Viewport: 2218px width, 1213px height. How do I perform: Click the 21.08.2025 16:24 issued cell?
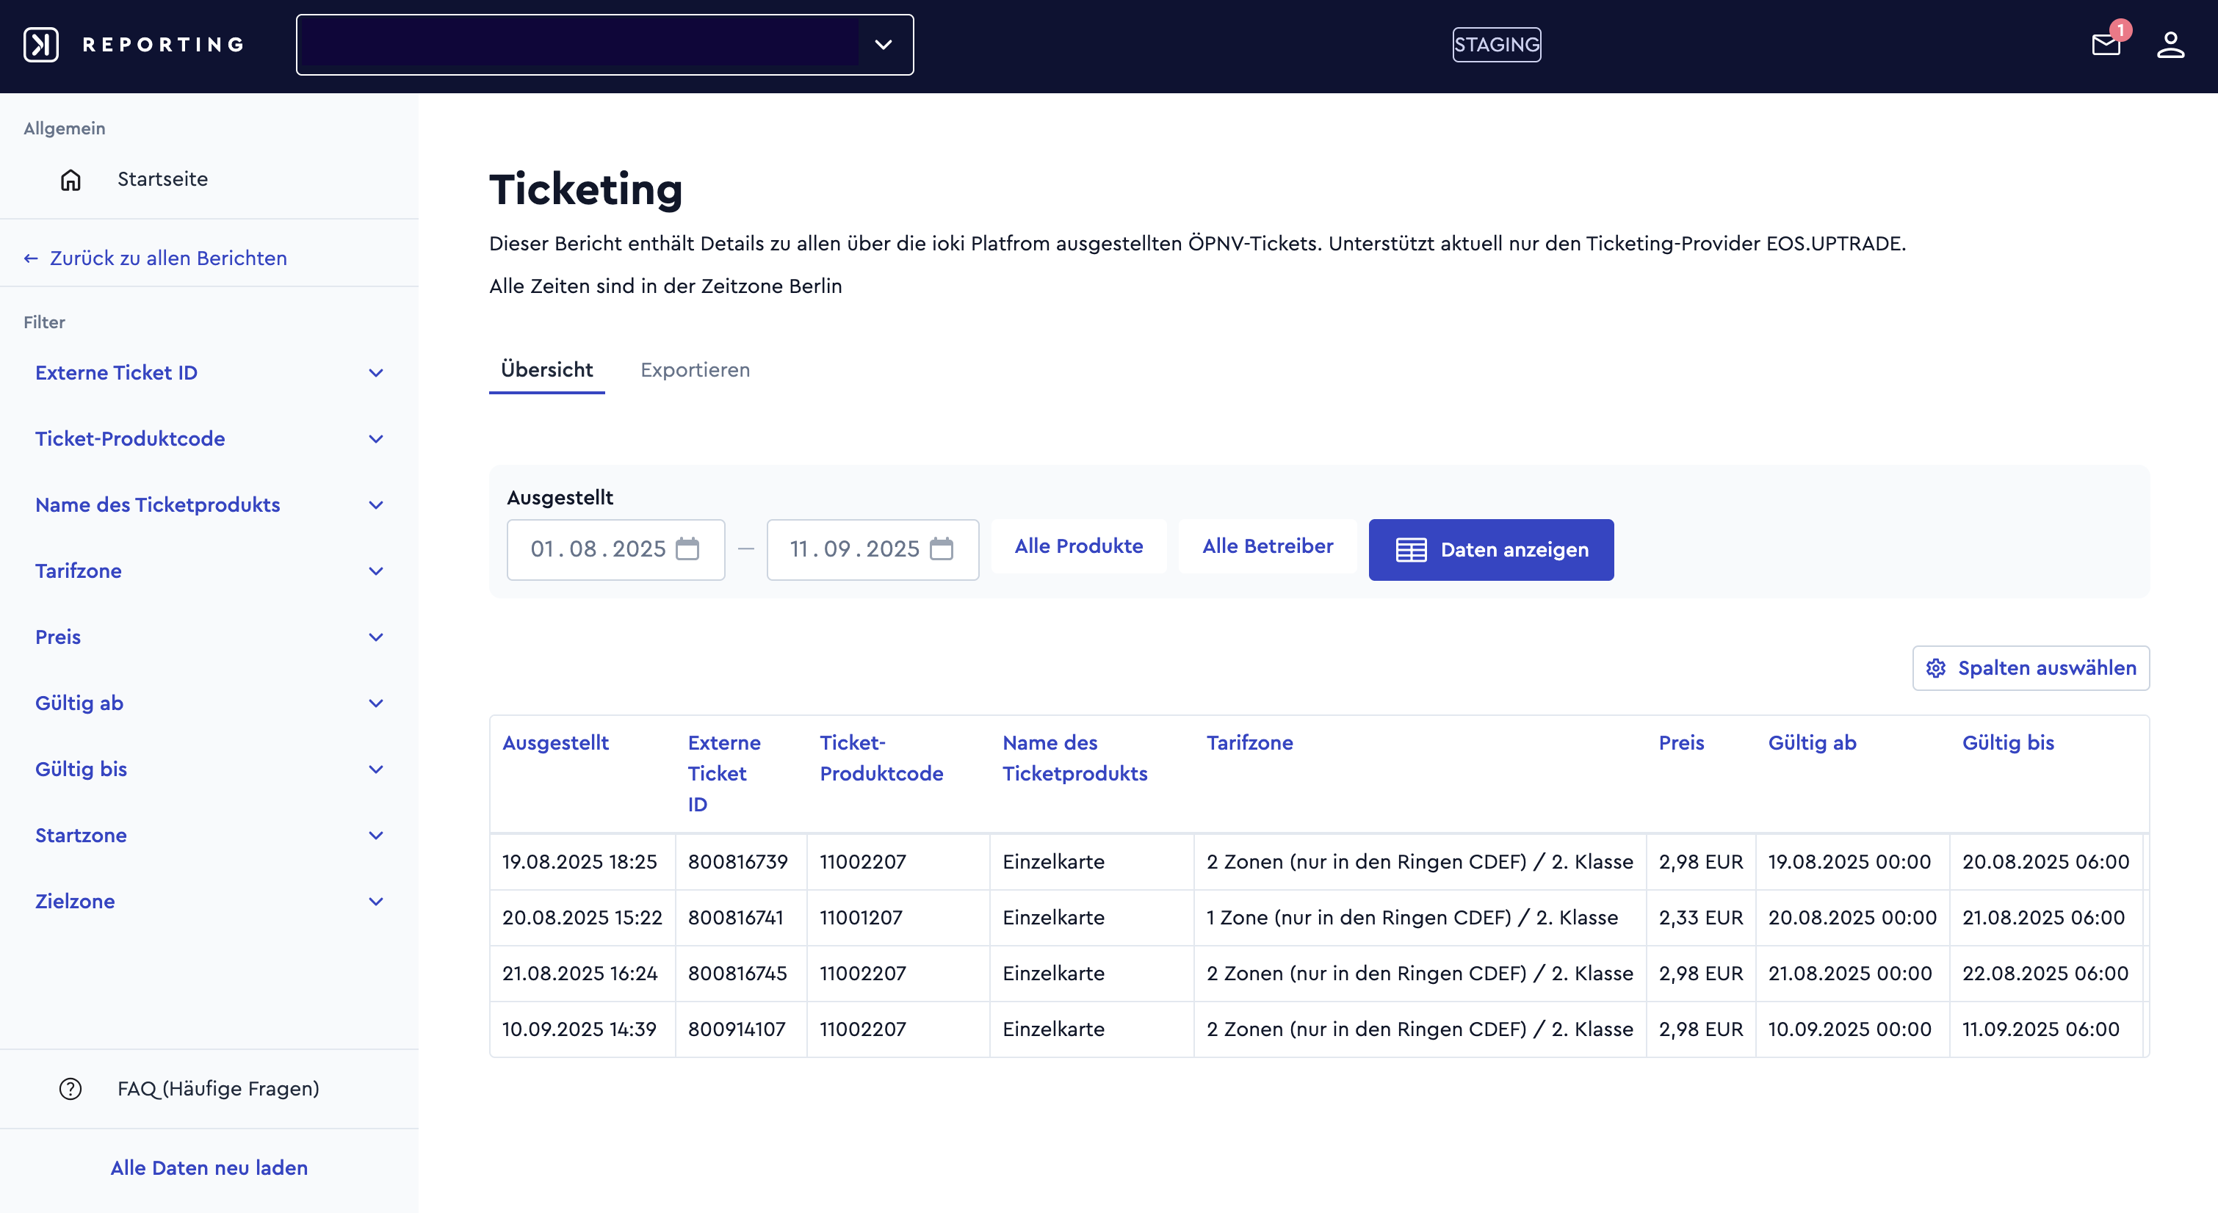coord(583,973)
